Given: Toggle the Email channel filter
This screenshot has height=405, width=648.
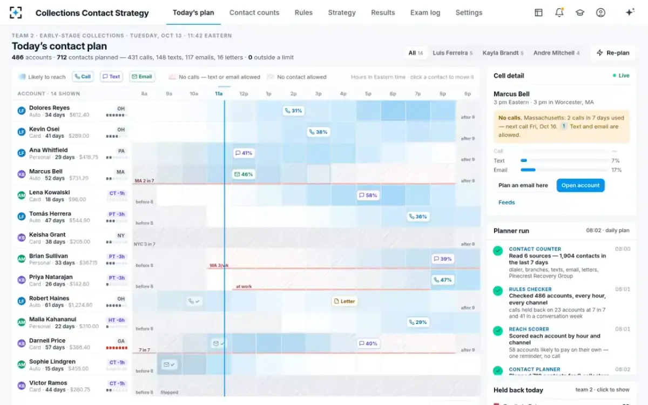Looking at the screenshot, I should tap(142, 77).
